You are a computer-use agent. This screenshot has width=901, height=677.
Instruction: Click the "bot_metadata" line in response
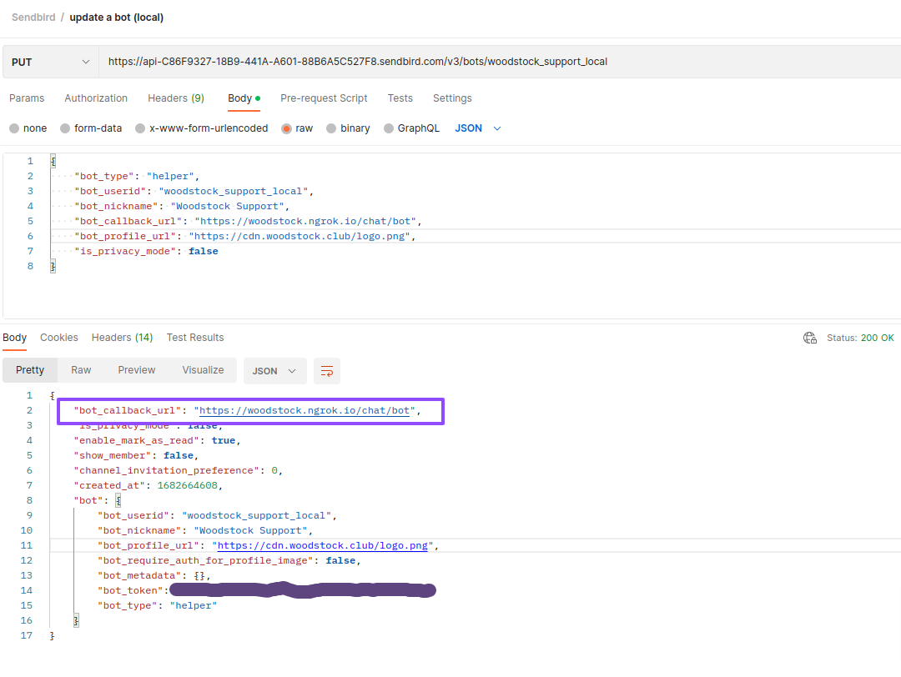(x=154, y=575)
